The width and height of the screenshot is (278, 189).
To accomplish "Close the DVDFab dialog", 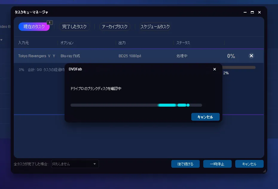I will (215, 69).
